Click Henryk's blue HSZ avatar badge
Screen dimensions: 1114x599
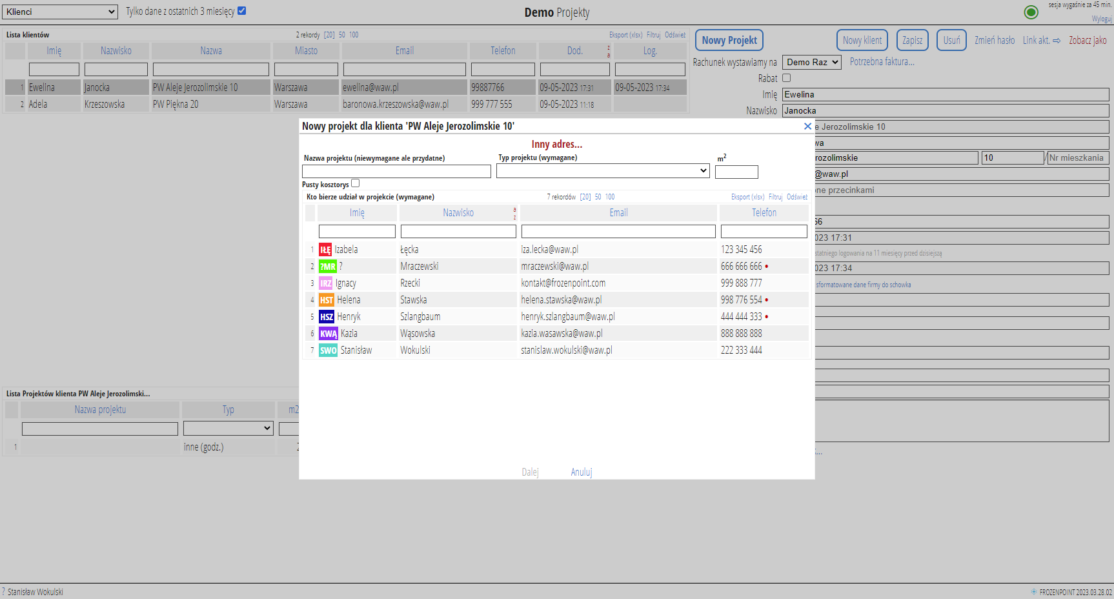pos(327,317)
